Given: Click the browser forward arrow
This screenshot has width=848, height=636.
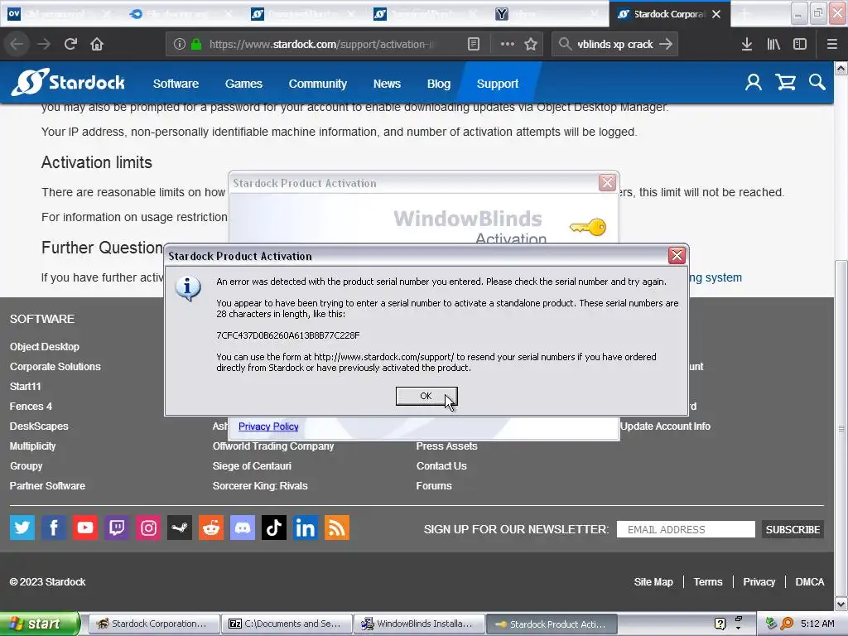Looking at the screenshot, I should coord(44,44).
